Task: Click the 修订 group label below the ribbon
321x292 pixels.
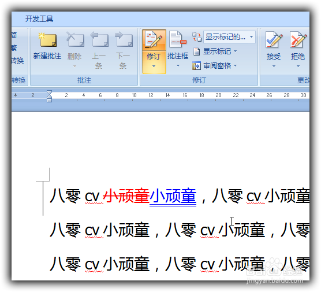Action: pyautogui.click(x=199, y=80)
